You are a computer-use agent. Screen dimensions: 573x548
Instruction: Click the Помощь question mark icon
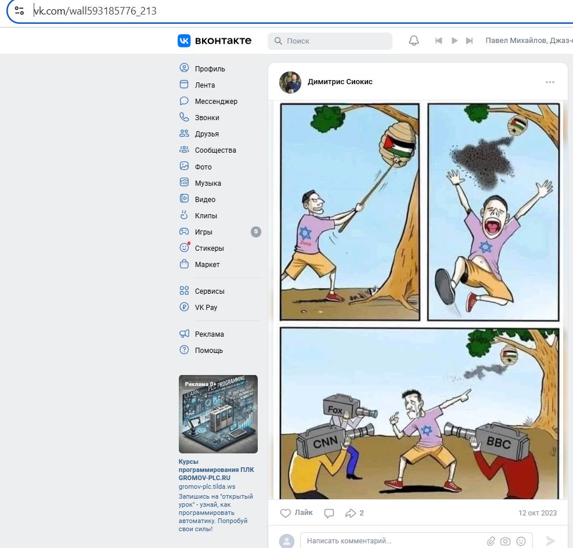(184, 350)
